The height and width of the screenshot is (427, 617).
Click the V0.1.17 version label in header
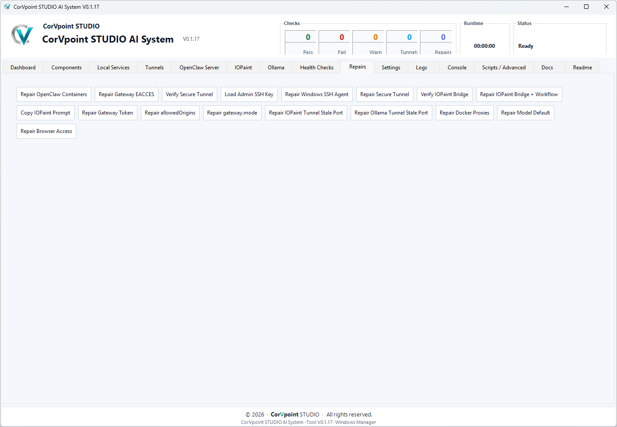pos(191,39)
